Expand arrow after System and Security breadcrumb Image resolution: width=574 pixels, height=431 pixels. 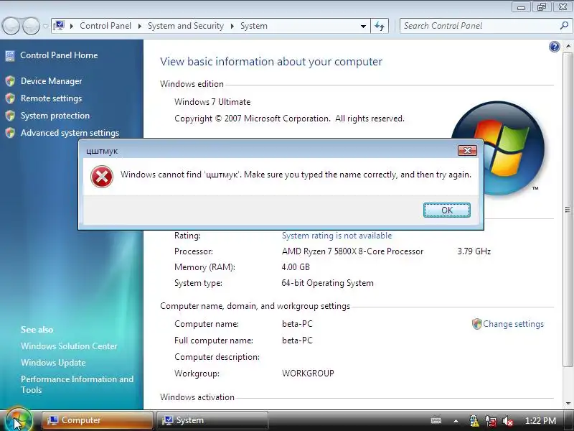click(x=232, y=26)
